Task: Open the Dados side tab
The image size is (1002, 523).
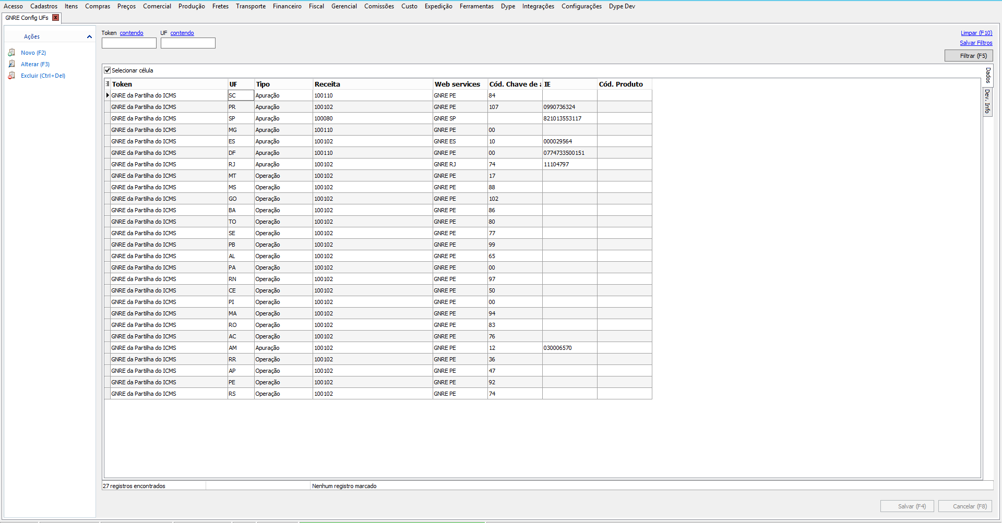Action: pos(988,76)
